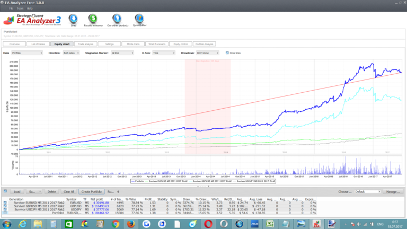Image resolution: width=407 pixels, height=229 pixels.
Task: Open the Stagnation Marker dropdown
Action: [122, 53]
